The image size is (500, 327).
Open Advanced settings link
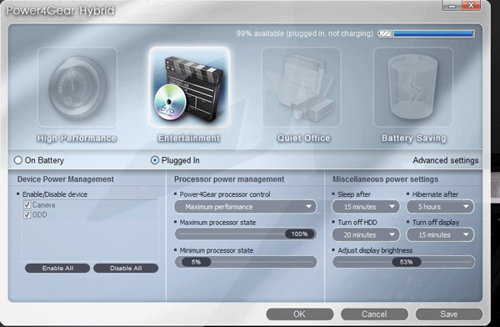tap(446, 160)
